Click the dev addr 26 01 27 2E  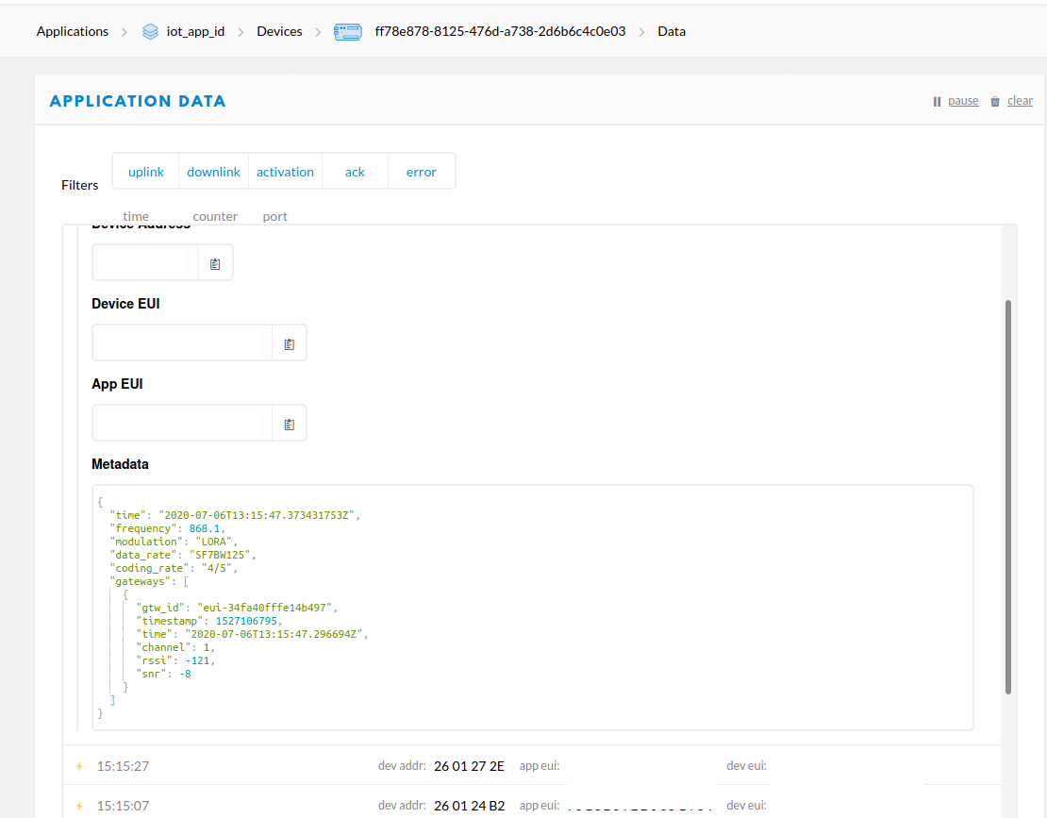click(x=469, y=766)
